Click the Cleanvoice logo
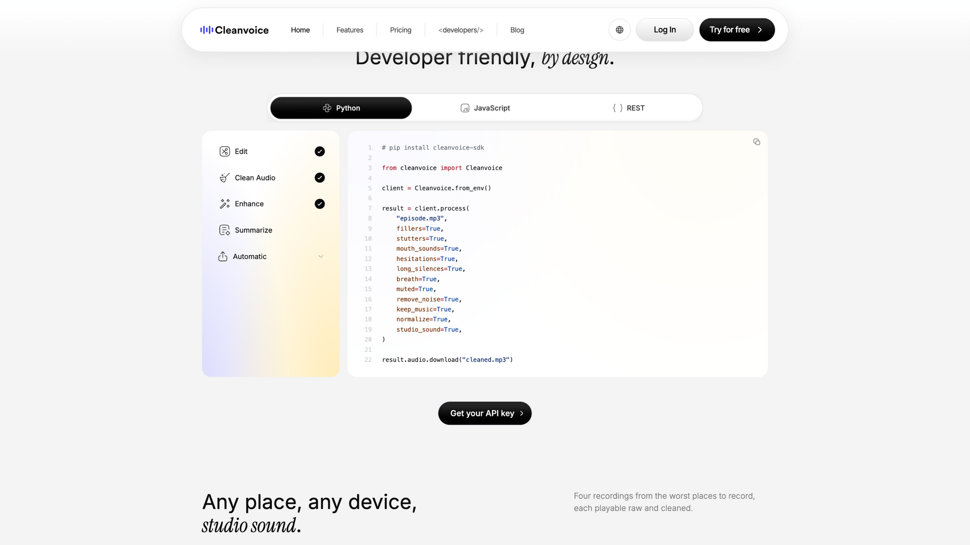970x545 pixels. 234,30
